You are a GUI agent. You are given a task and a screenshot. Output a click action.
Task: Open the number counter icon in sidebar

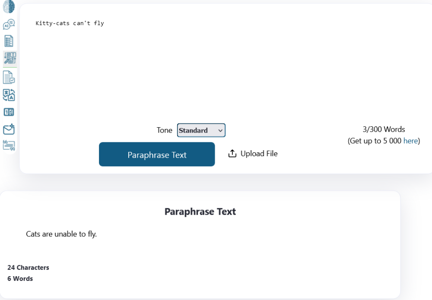point(9,112)
